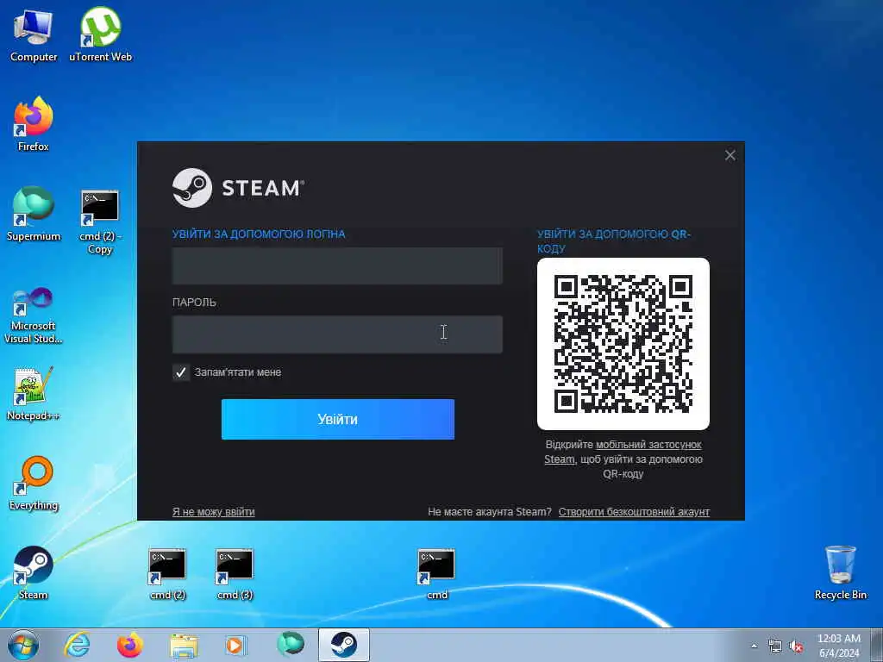This screenshot has height=662, width=883.
Task: Show hidden system tray icons
Action: point(754,646)
